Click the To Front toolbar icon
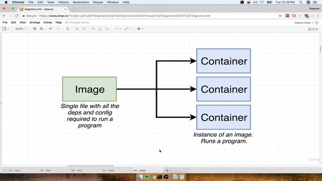322x181 pixels. [x=77, y=29]
